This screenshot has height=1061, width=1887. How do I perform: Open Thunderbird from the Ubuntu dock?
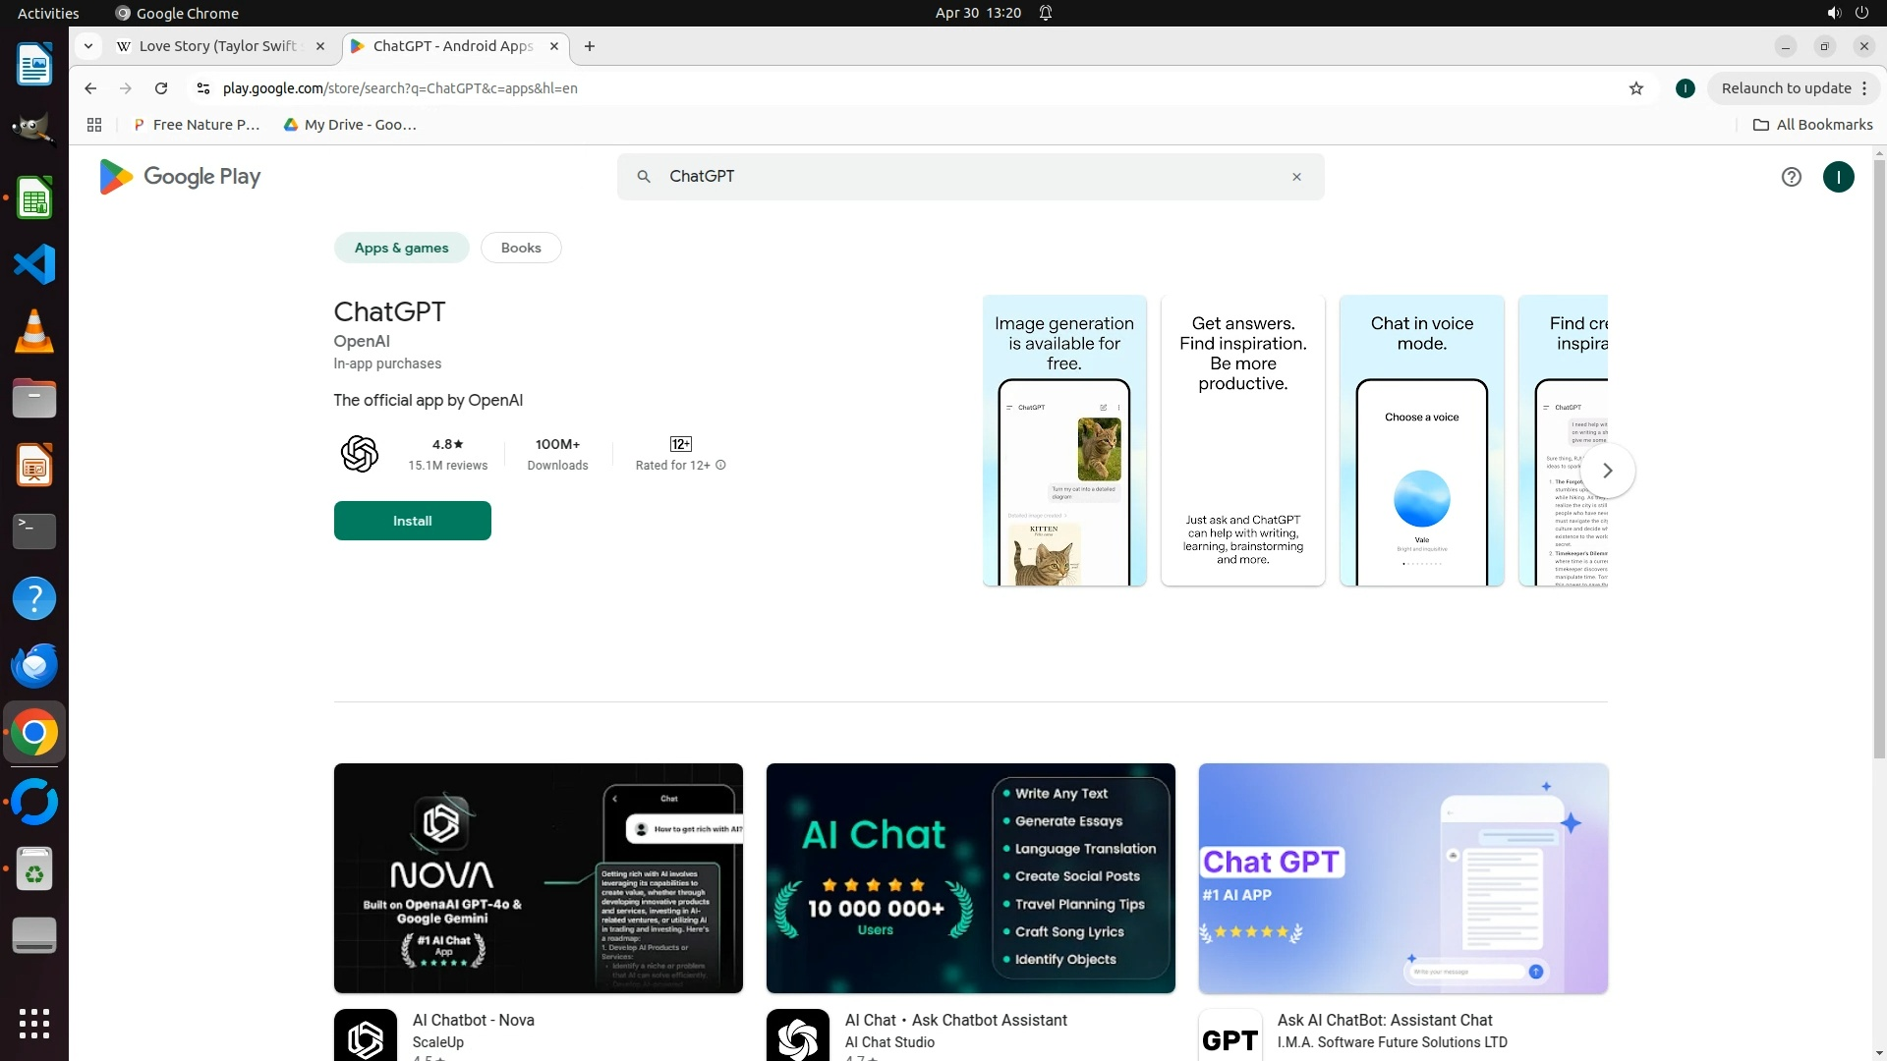click(x=34, y=666)
